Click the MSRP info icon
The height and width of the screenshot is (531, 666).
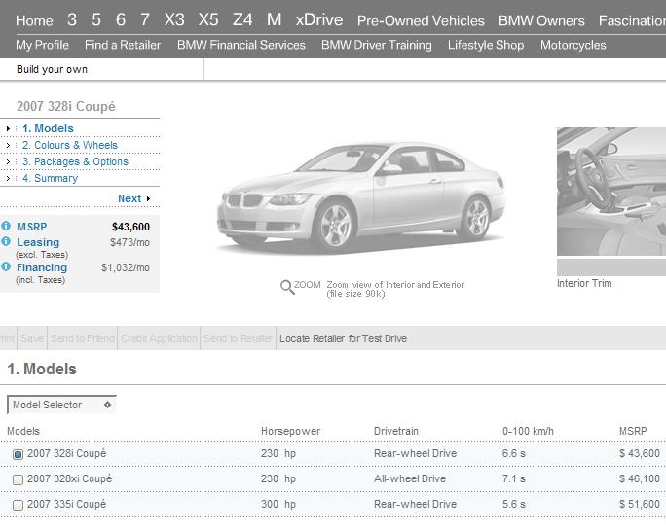click(x=6, y=227)
